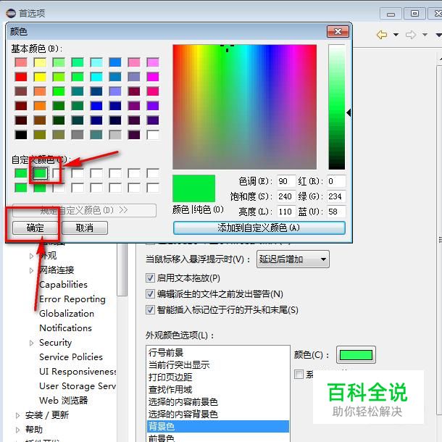Select Notifications in preferences tree
The height and width of the screenshot is (442, 442).
point(65,328)
